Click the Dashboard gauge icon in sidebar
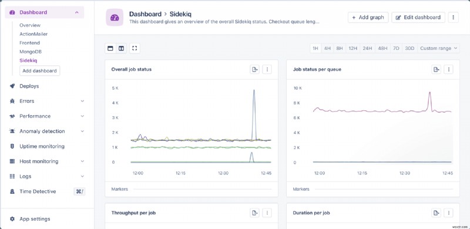This screenshot has height=229, width=470. [x=12, y=12]
